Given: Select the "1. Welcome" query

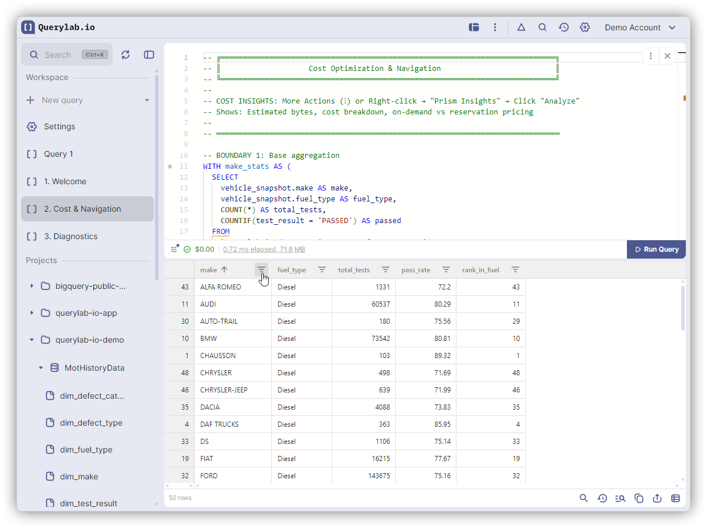Looking at the screenshot, I should point(65,181).
